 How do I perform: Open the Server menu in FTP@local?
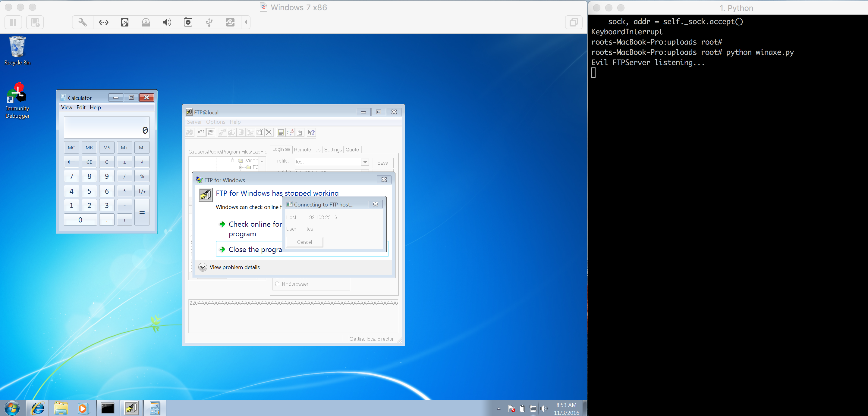tap(195, 122)
